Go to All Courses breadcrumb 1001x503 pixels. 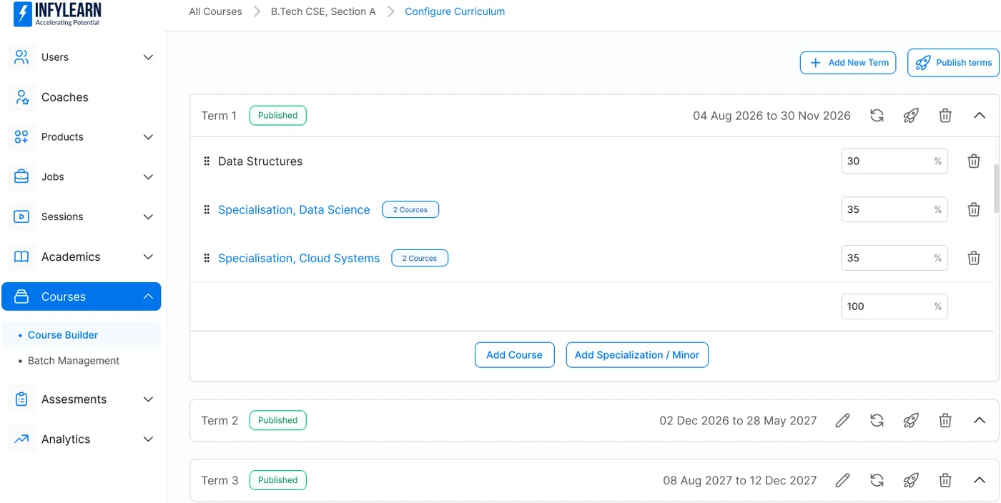(x=215, y=11)
